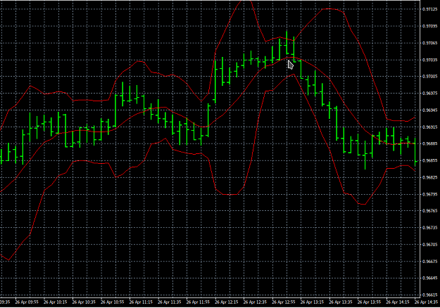
Task: Select the 26 Apr 12:15 time label
Action: coord(227,302)
